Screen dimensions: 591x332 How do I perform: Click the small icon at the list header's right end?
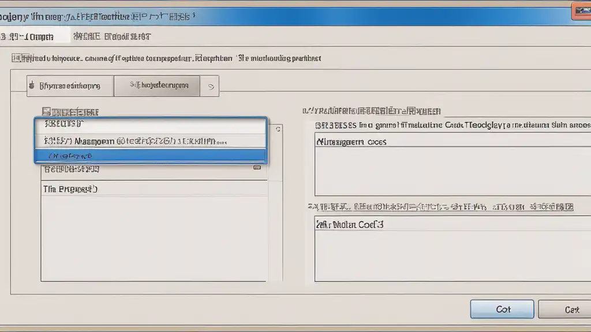pos(257,168)
